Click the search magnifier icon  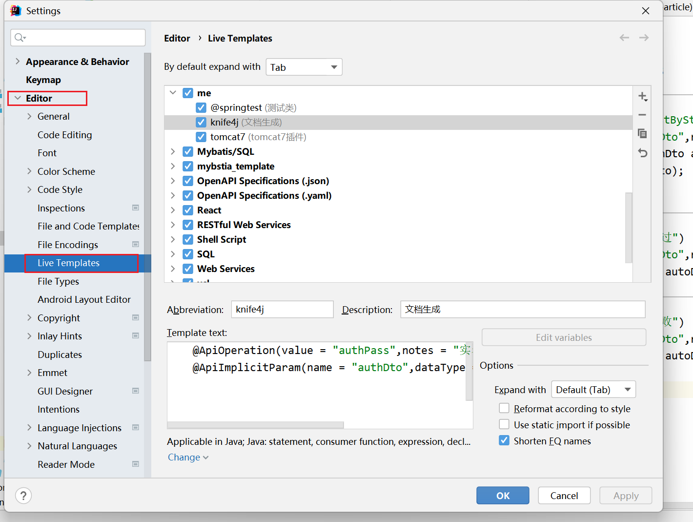(x=20, y=38)
